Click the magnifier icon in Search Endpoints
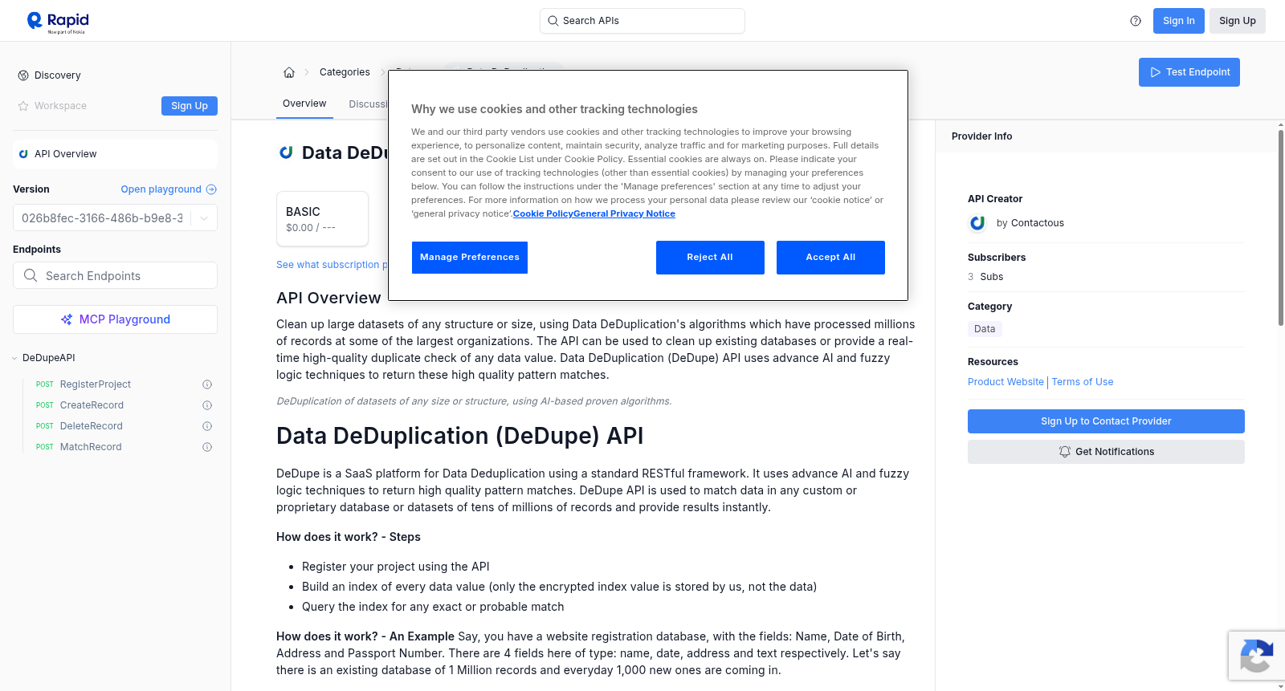 31,275
